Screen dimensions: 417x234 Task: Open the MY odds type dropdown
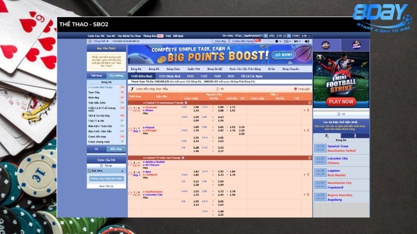point(297,42)
